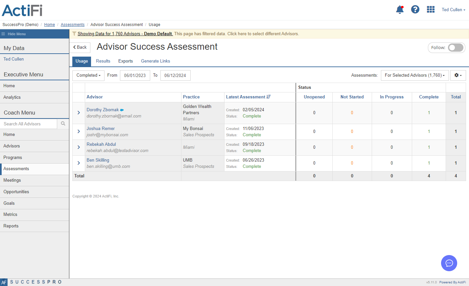Expand the Joshua Remer row

point(79,131)
